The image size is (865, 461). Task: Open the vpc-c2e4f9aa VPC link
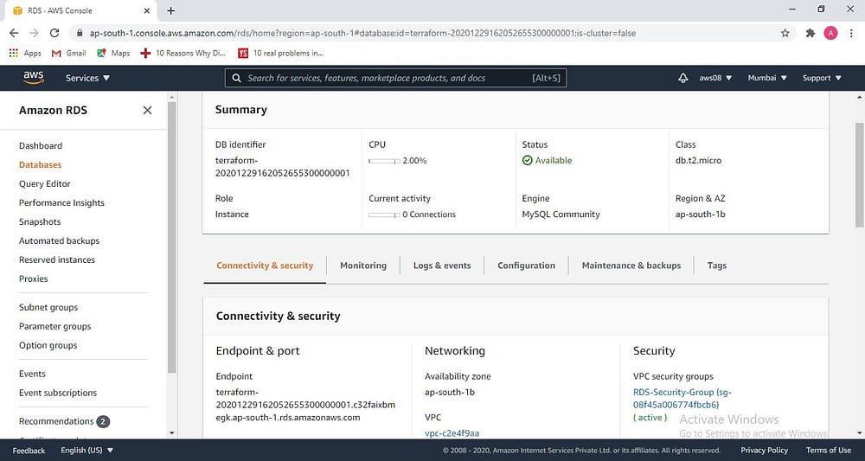pyautogui.click(x=452, y=433)
